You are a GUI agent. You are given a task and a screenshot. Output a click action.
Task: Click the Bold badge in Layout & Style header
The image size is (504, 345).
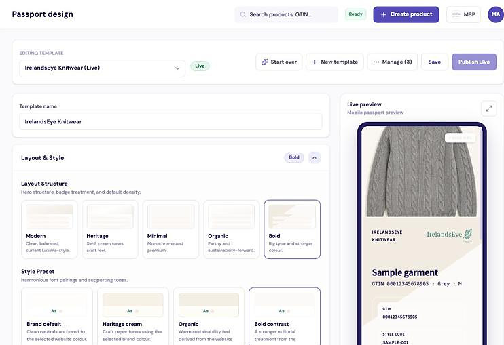pos(294,157)
